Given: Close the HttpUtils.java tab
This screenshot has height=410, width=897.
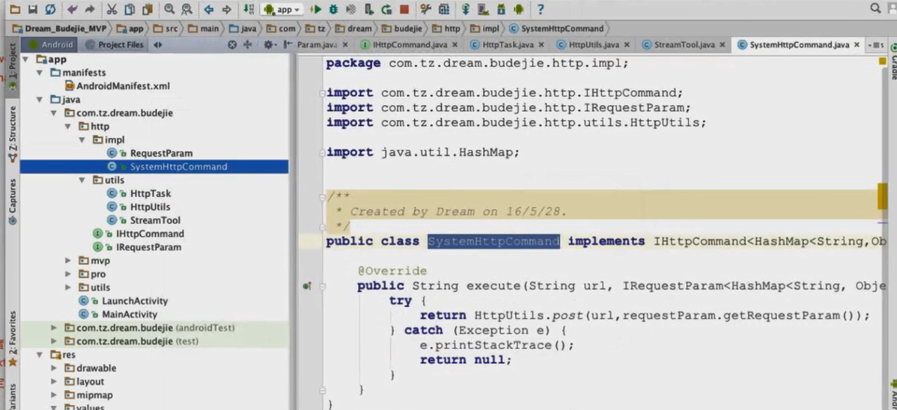Looking at the screenshot, I should [626, 45].
